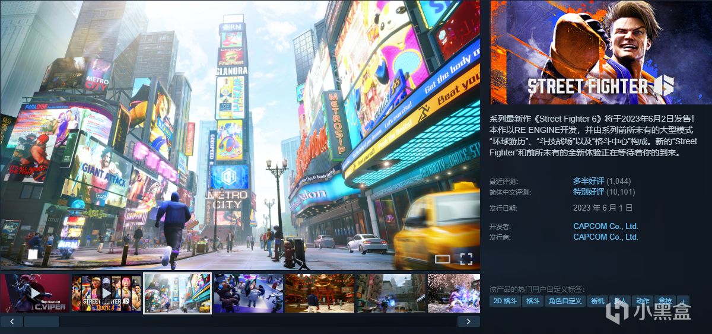Click the release date 2023 年 6 月 1 日
Viewport: 712px width, 334px height.
pos(603,208)
